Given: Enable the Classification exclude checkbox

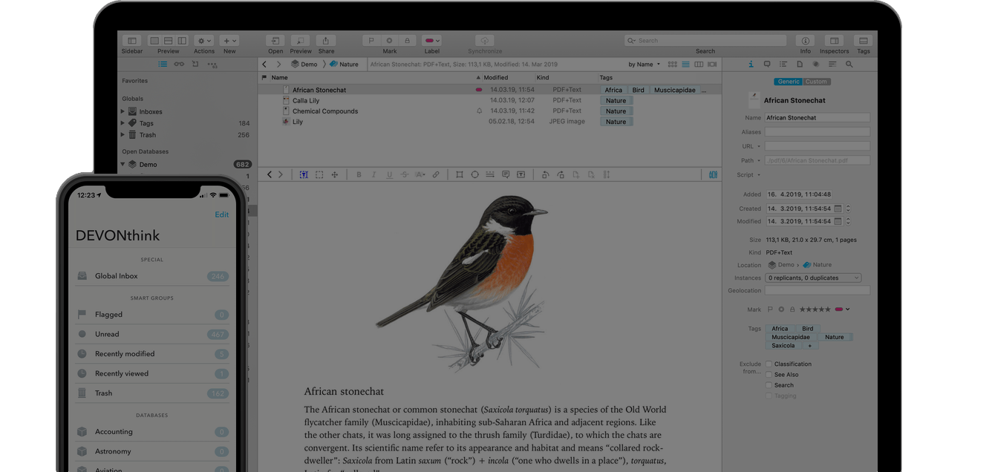Looking at the screenshot, I should (769, 364).
